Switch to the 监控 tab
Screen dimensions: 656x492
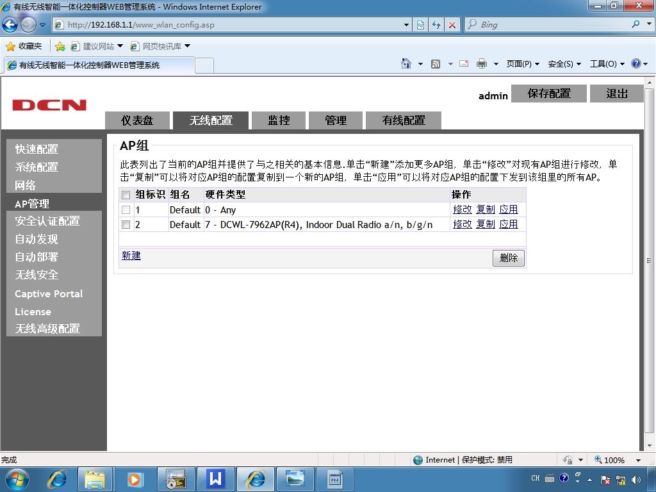pyautogui.click(x=279, y=120)
